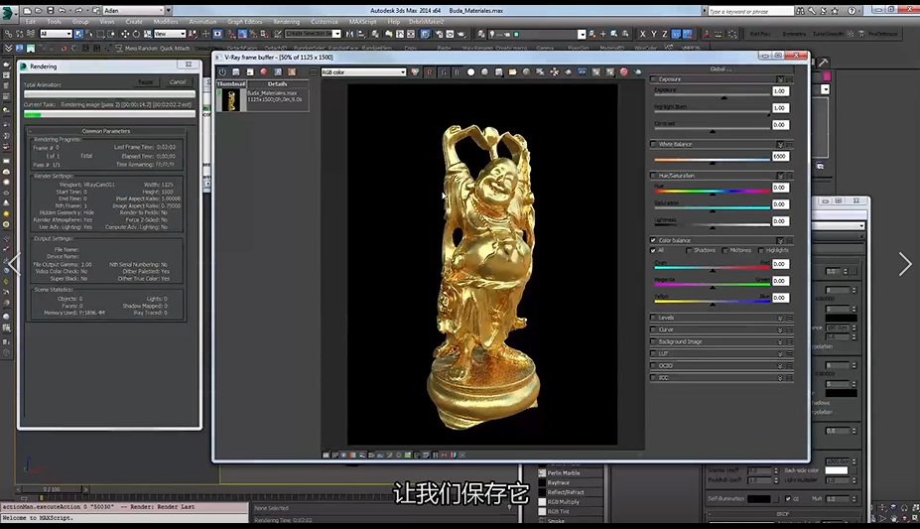Open the Modifiers menu
The image size is (920, 529).
[x=166, y=22]
